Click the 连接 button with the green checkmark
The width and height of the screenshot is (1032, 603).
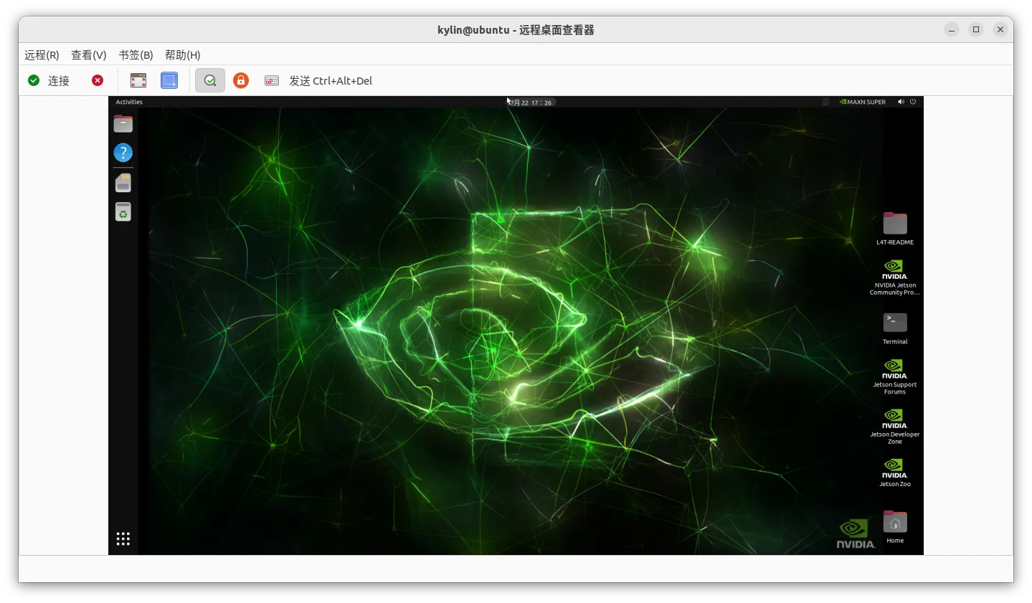click(x=49, y=80)
